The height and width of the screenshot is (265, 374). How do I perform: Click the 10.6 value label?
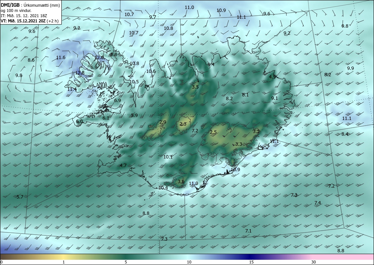(151, 71)
